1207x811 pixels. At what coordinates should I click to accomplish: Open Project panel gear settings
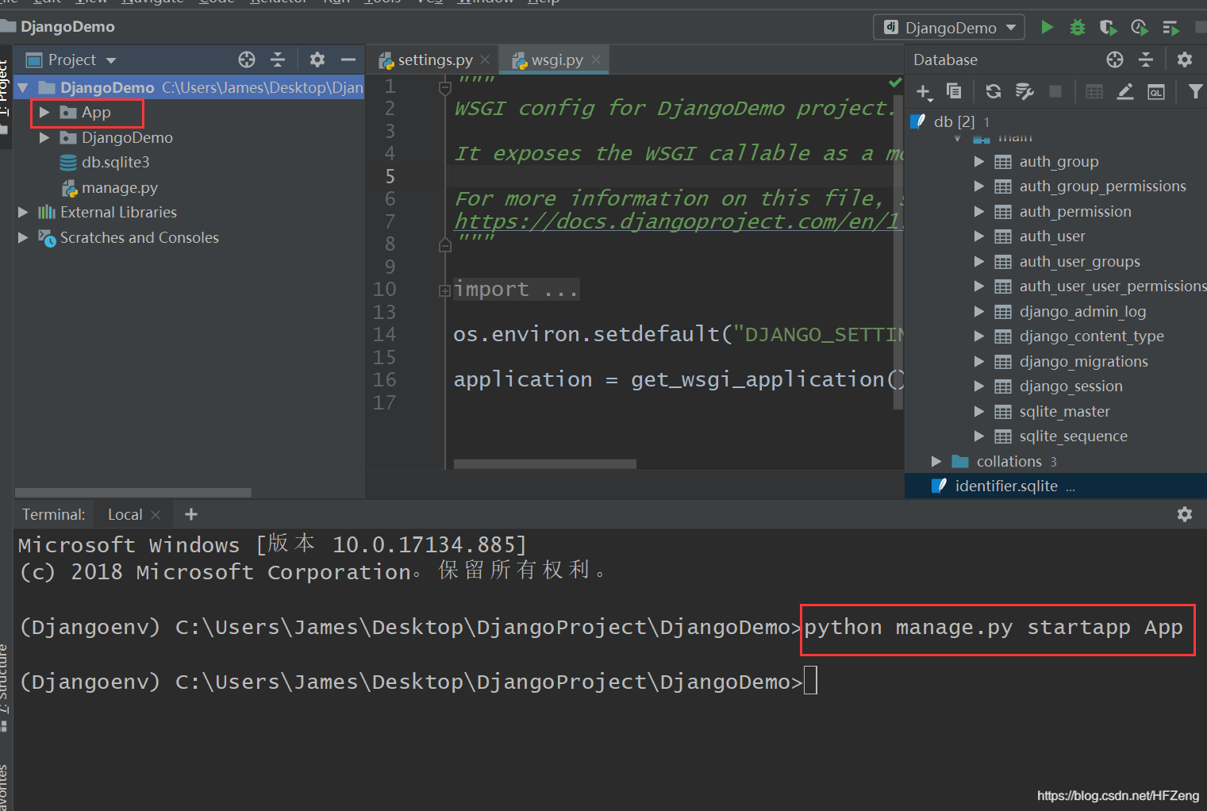(317, 60)
